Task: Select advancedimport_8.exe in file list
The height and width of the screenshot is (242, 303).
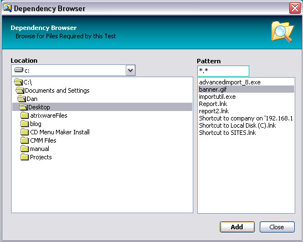Action: (230, 82)
